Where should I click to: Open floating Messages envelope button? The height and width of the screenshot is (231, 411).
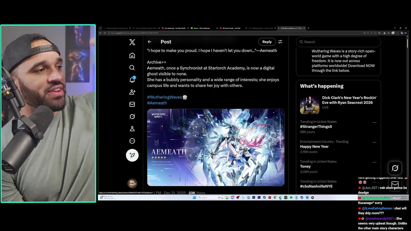coord(395,184)
